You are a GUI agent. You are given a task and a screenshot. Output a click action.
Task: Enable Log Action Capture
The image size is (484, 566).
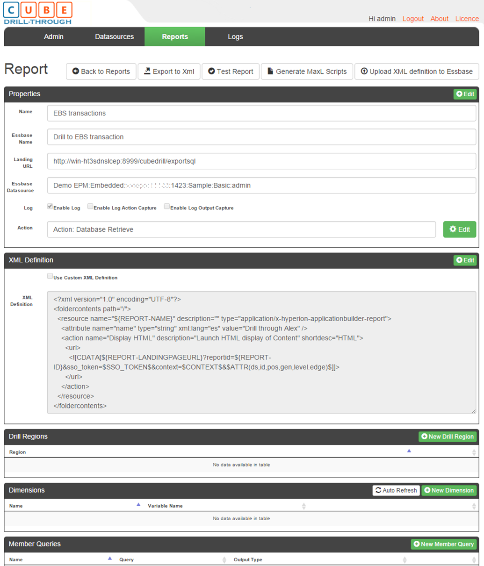[90, 206]
